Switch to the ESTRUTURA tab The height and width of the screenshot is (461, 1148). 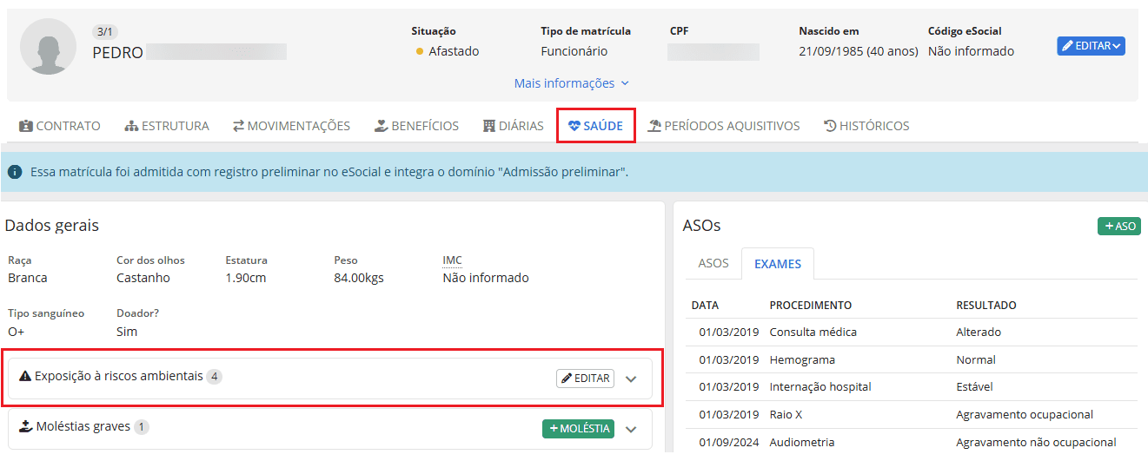167,126
